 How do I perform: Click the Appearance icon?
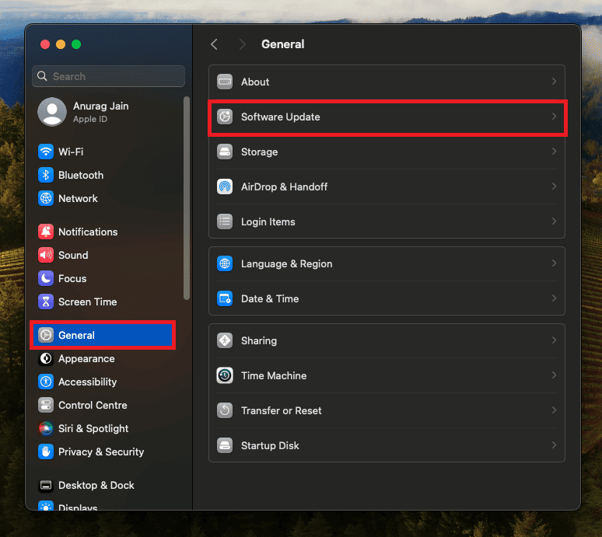pyautogui.click(x=46, y=358)
